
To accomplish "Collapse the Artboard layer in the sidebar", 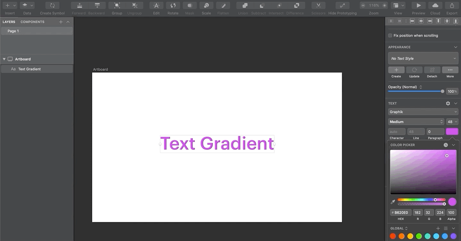I will pyautogui.click(x=4, y=59).
